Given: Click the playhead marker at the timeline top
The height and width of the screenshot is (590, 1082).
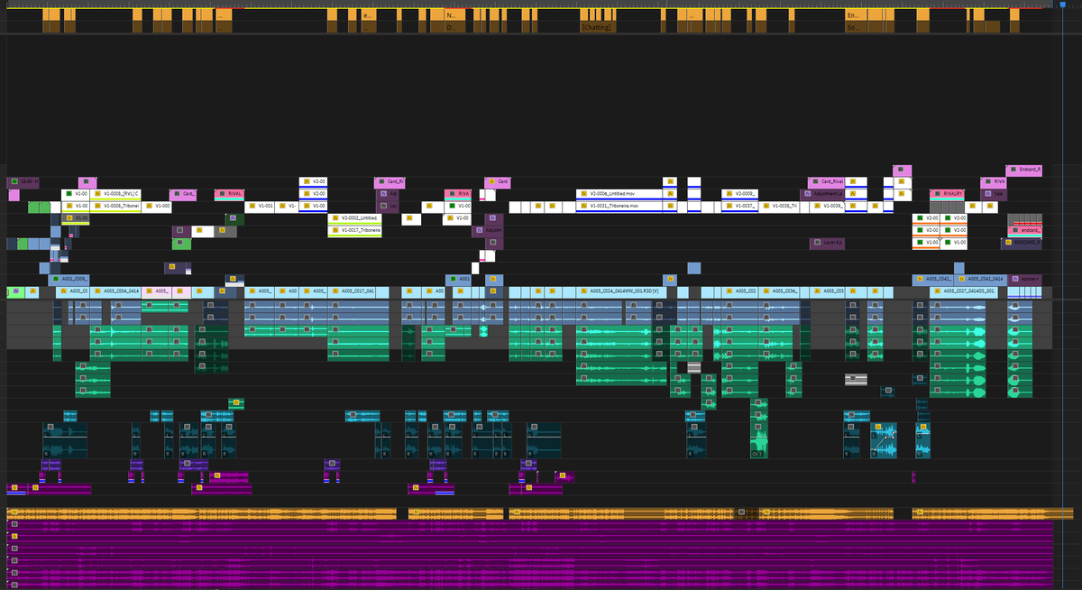Looking at the screenshot, I should click(x=1061, y=4).
